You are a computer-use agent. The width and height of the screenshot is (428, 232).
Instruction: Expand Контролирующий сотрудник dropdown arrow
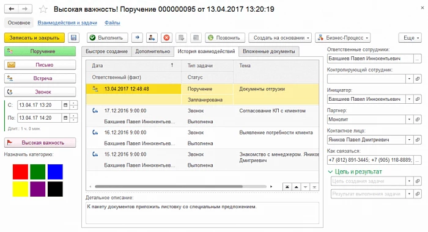pyautogui.click(x=409, y=79)
